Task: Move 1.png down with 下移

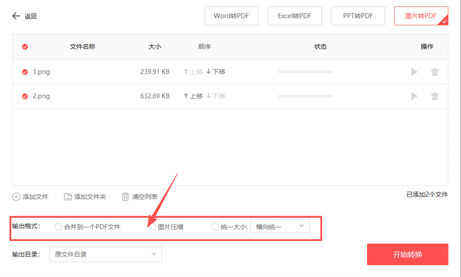Action: [x=216, y=72]
